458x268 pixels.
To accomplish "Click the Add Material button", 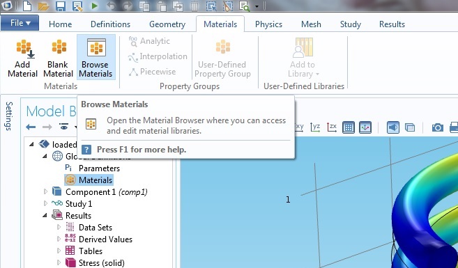I will click(x=22, y=58).
